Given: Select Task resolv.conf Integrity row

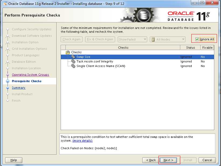Looking at the screenshot, I should (x=137, y=62).
